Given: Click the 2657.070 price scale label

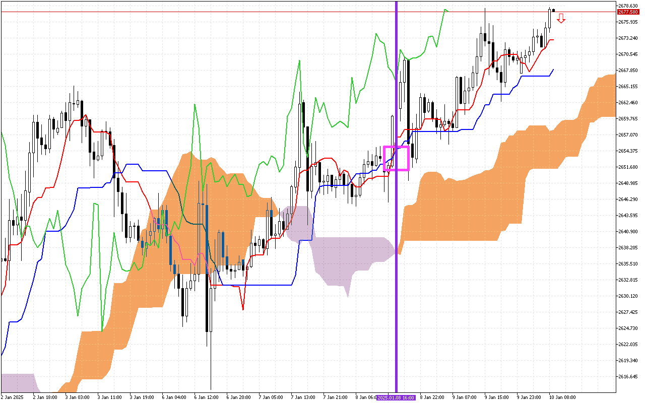Looking at the screenshot, I should point(628,135).
